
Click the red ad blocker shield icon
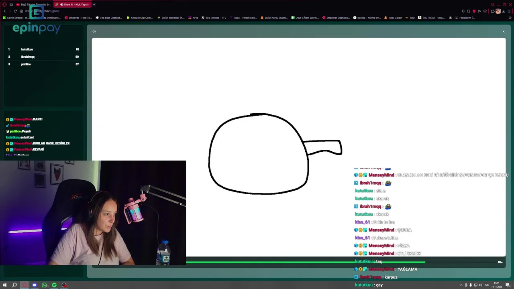474,11
